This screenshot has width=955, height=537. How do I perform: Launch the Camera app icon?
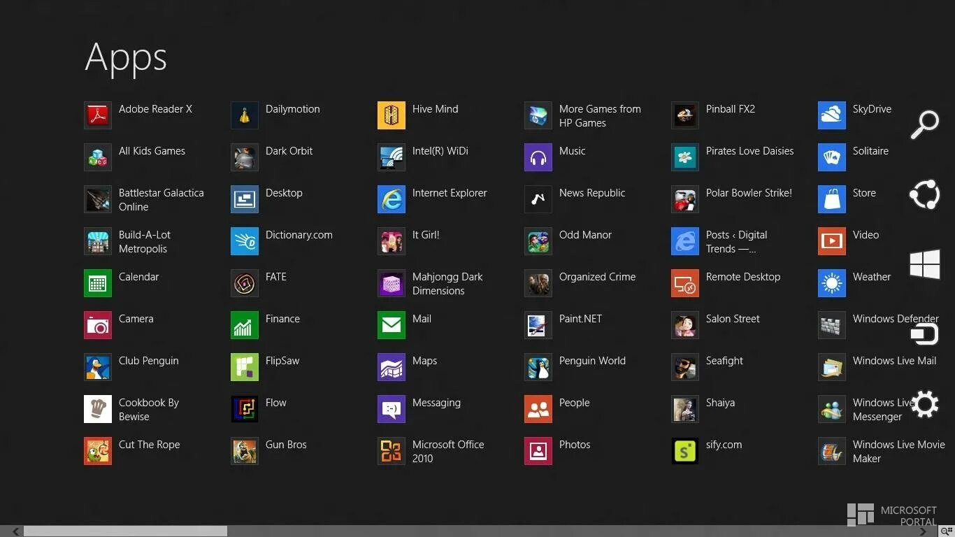(98, 325)
